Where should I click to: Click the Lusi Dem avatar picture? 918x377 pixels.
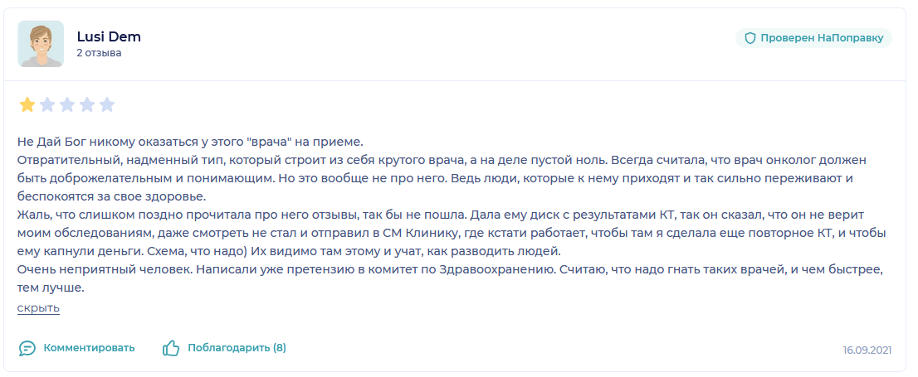[x=41, y=44]
